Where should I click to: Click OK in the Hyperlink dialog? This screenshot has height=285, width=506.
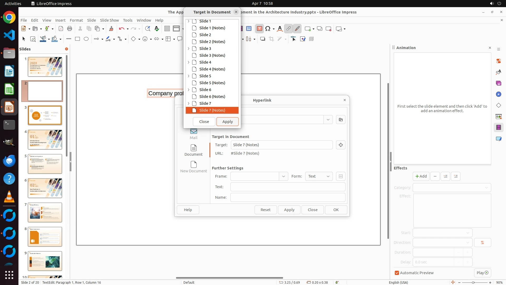[x=336, y=210]
